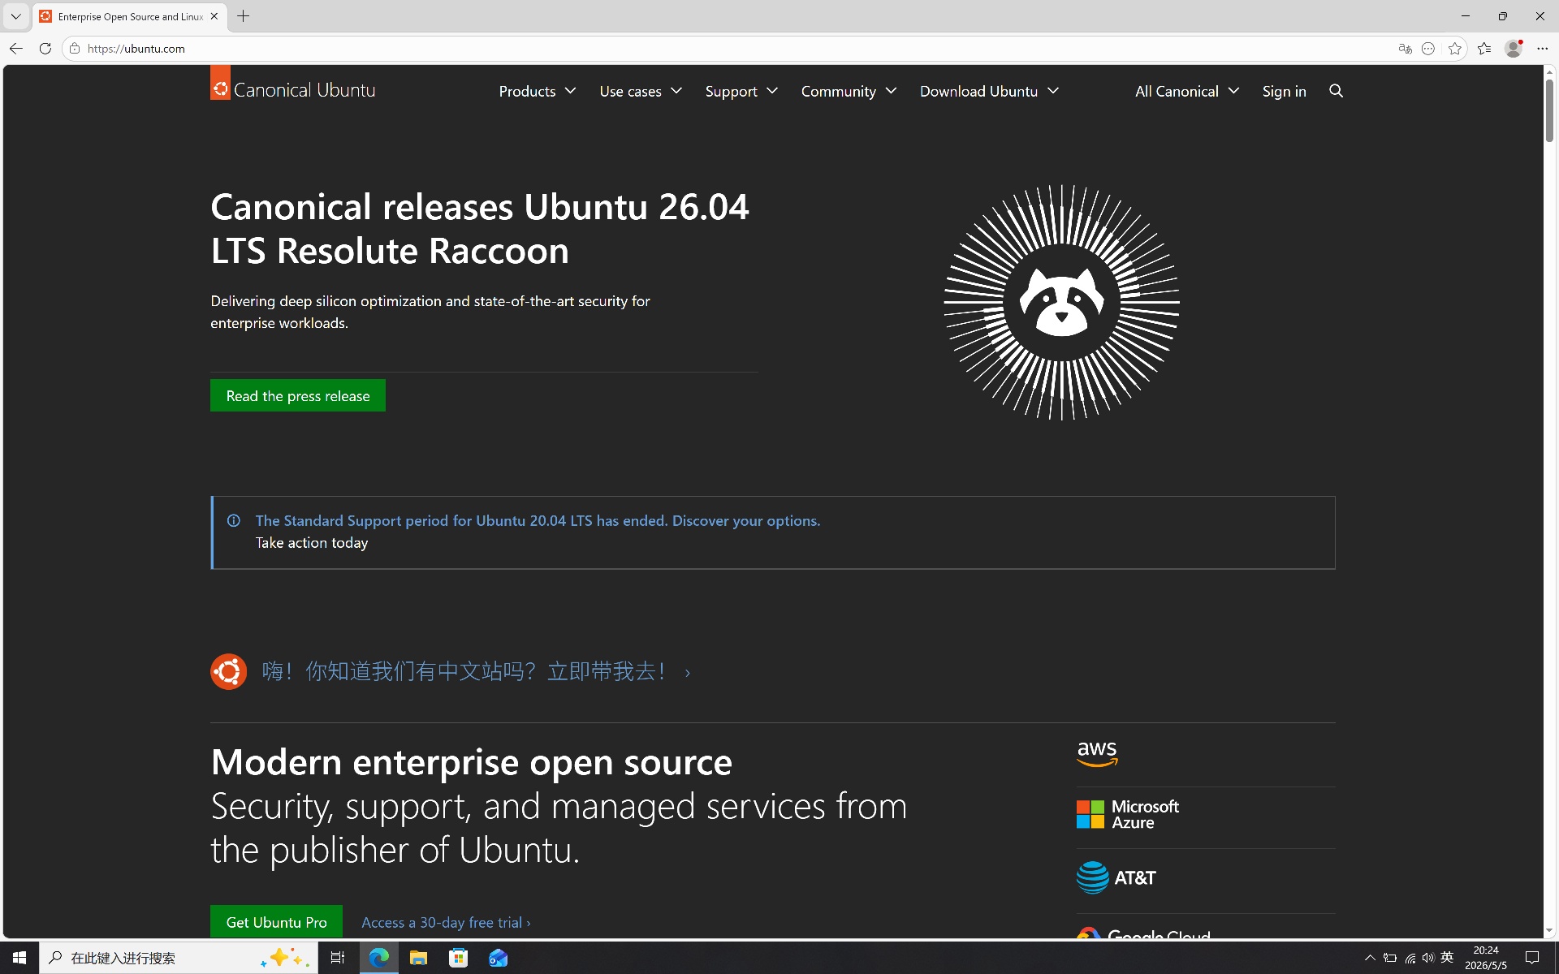Click Sign in in the header

1284,91
